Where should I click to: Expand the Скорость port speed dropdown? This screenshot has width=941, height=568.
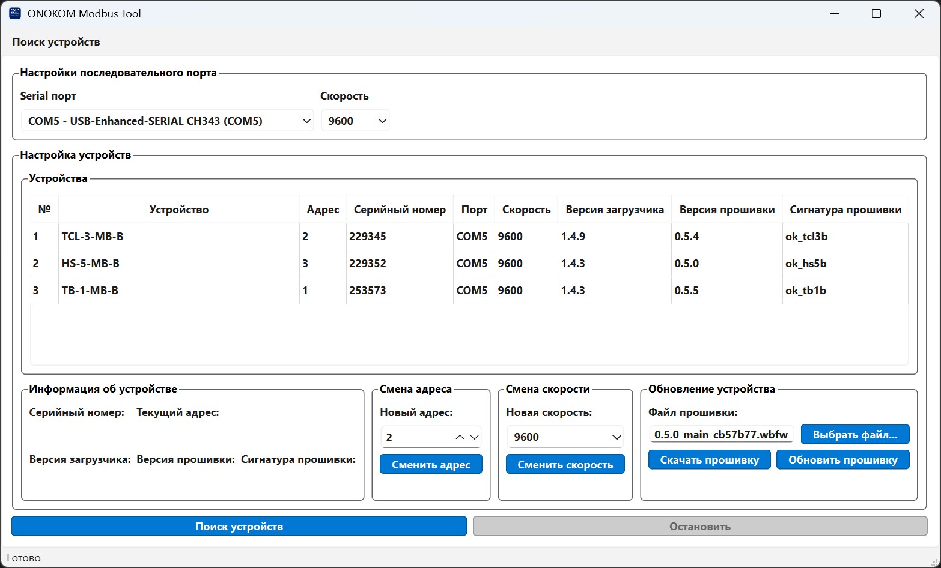[355, 121]
